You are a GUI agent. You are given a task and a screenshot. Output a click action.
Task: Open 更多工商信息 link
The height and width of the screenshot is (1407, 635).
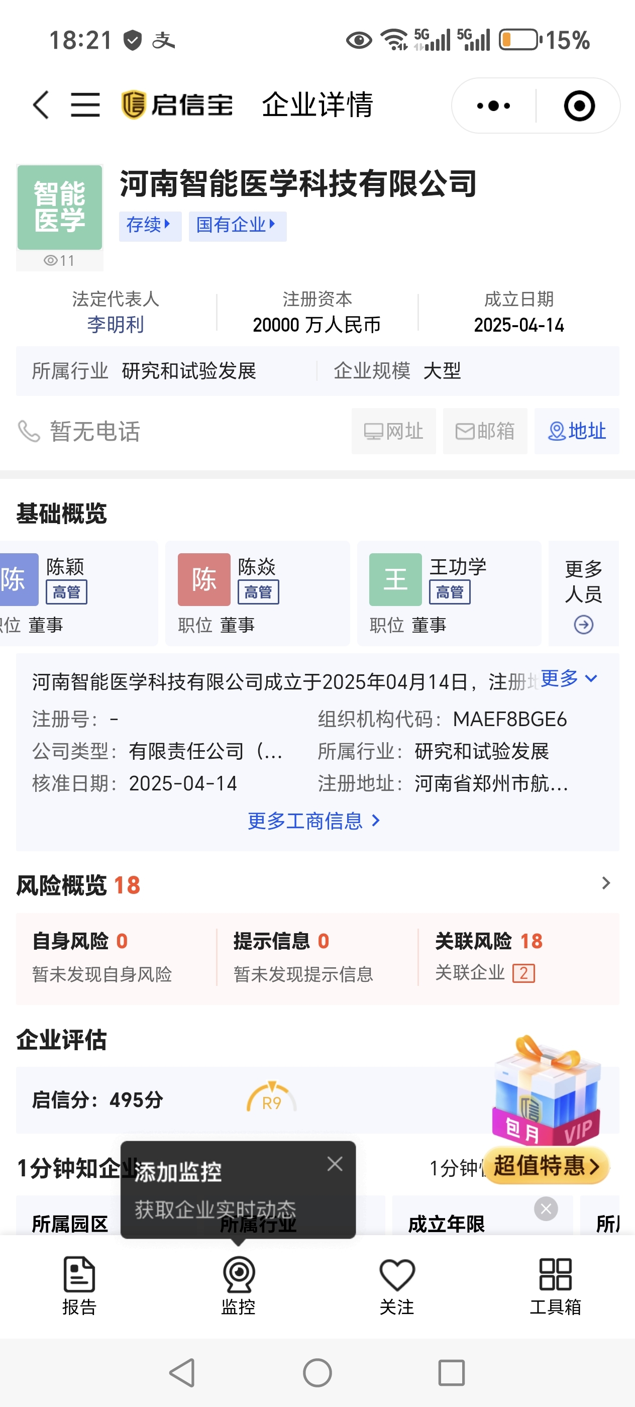click(314, 821)
